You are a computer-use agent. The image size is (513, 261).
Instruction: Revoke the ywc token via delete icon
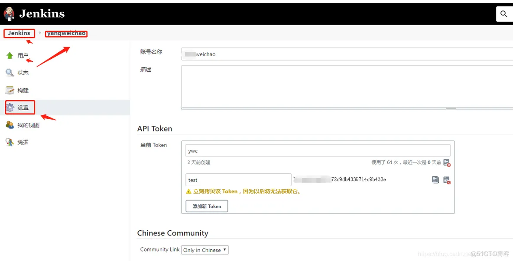(447, 162)
